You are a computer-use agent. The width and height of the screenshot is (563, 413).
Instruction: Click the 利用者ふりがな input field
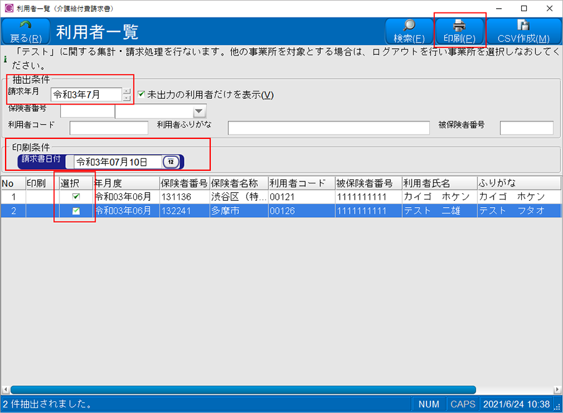pyautogui.click(x=328, y=128)
